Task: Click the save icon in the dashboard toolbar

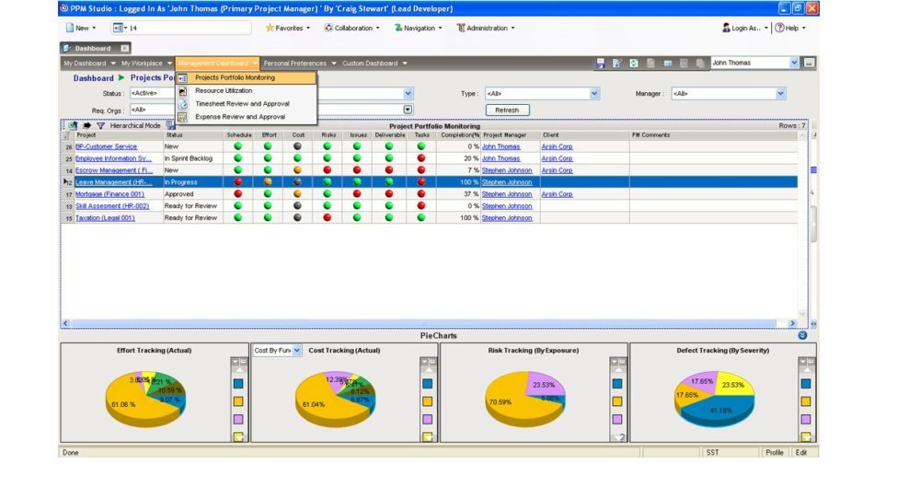Action: pos(601,64)
